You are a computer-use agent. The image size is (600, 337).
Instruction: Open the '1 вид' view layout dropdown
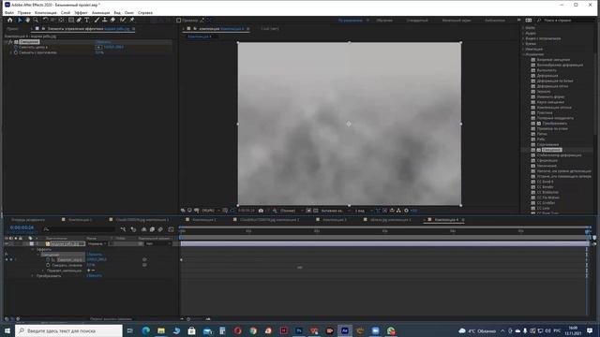(363, 211)
